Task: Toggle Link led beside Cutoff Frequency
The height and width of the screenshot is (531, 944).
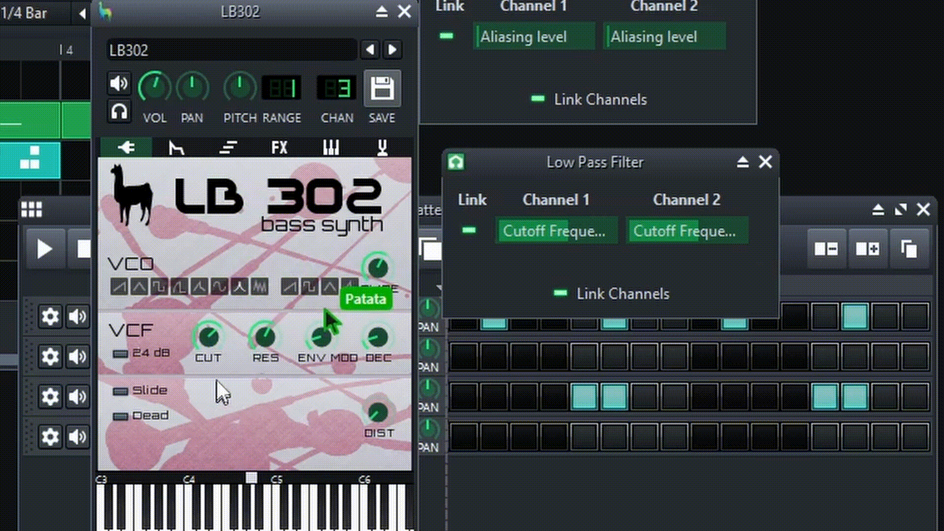Action: point(469,230)
